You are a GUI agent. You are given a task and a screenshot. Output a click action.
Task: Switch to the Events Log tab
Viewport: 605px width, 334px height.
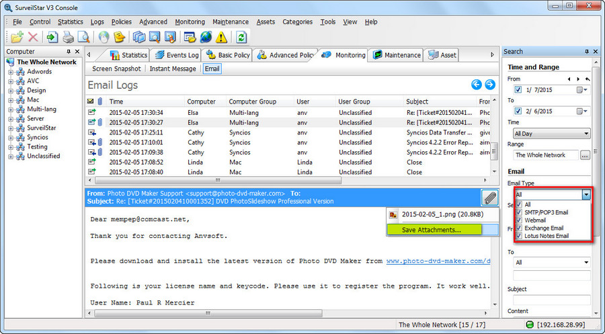tap(177, 55)
